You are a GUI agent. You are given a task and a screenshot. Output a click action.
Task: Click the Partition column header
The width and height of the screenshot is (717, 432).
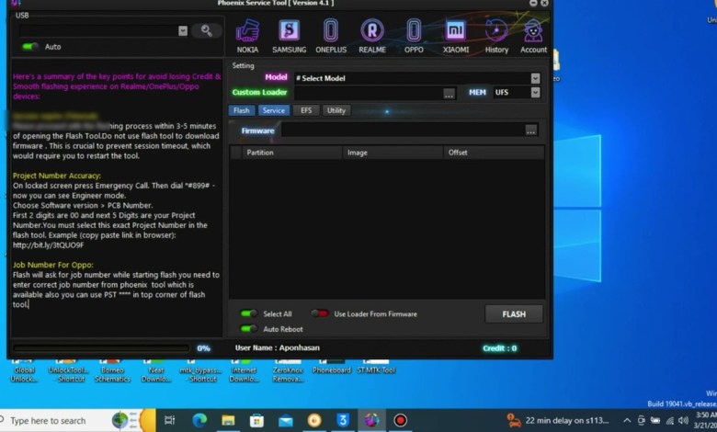(x=291, y=153)
